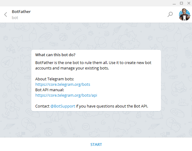
Task: Click empty header space beside BotFather name
Action: (98, 14)
